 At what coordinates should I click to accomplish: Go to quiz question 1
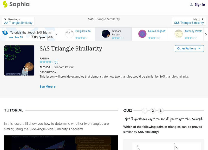click(x=145, y=111)
